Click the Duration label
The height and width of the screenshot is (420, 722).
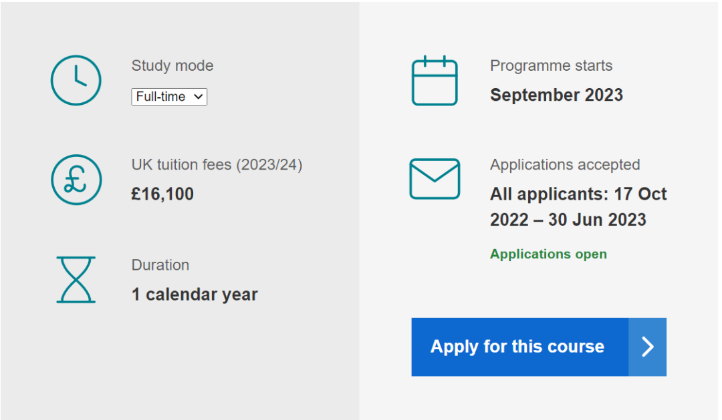coord(160,265)
